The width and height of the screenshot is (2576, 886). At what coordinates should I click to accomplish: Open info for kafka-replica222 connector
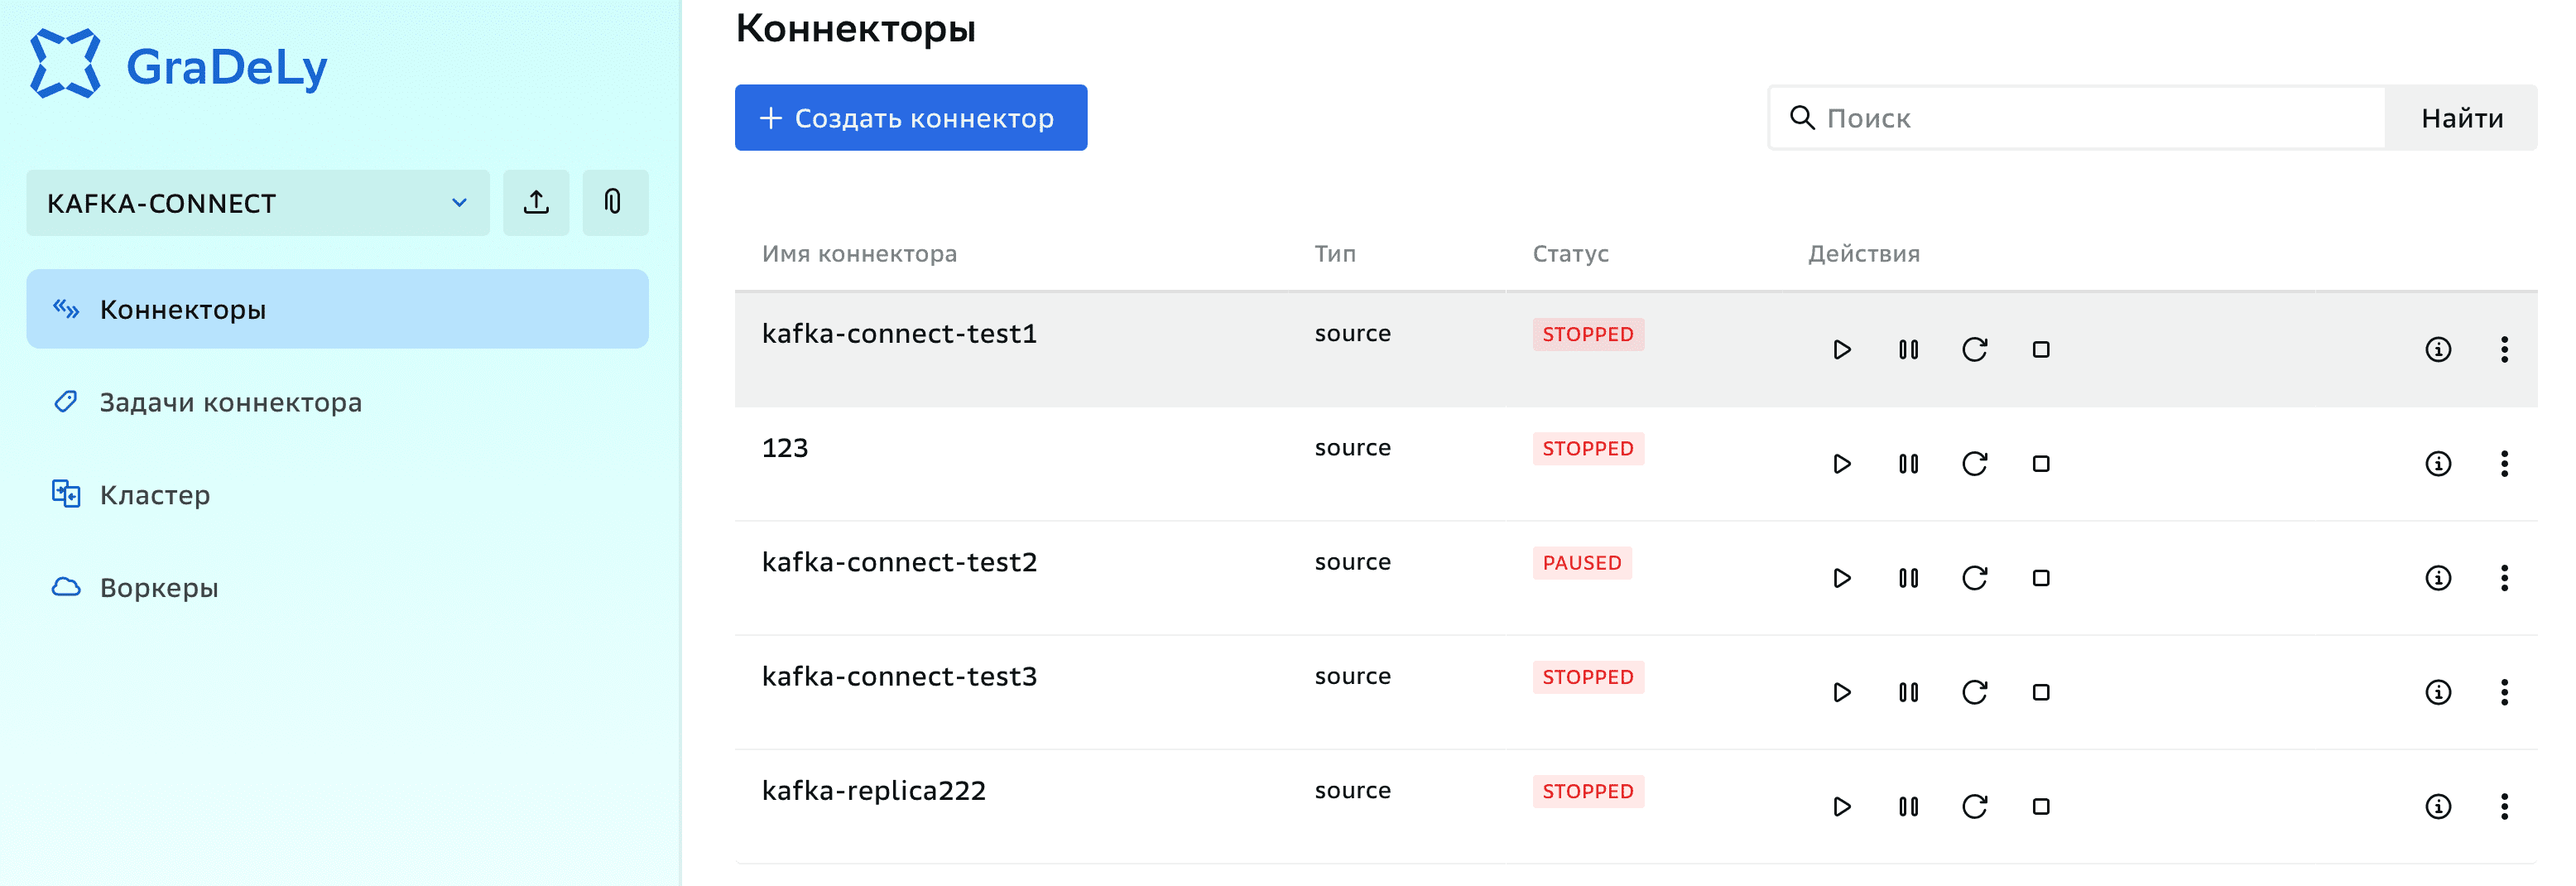(2438, 806)
